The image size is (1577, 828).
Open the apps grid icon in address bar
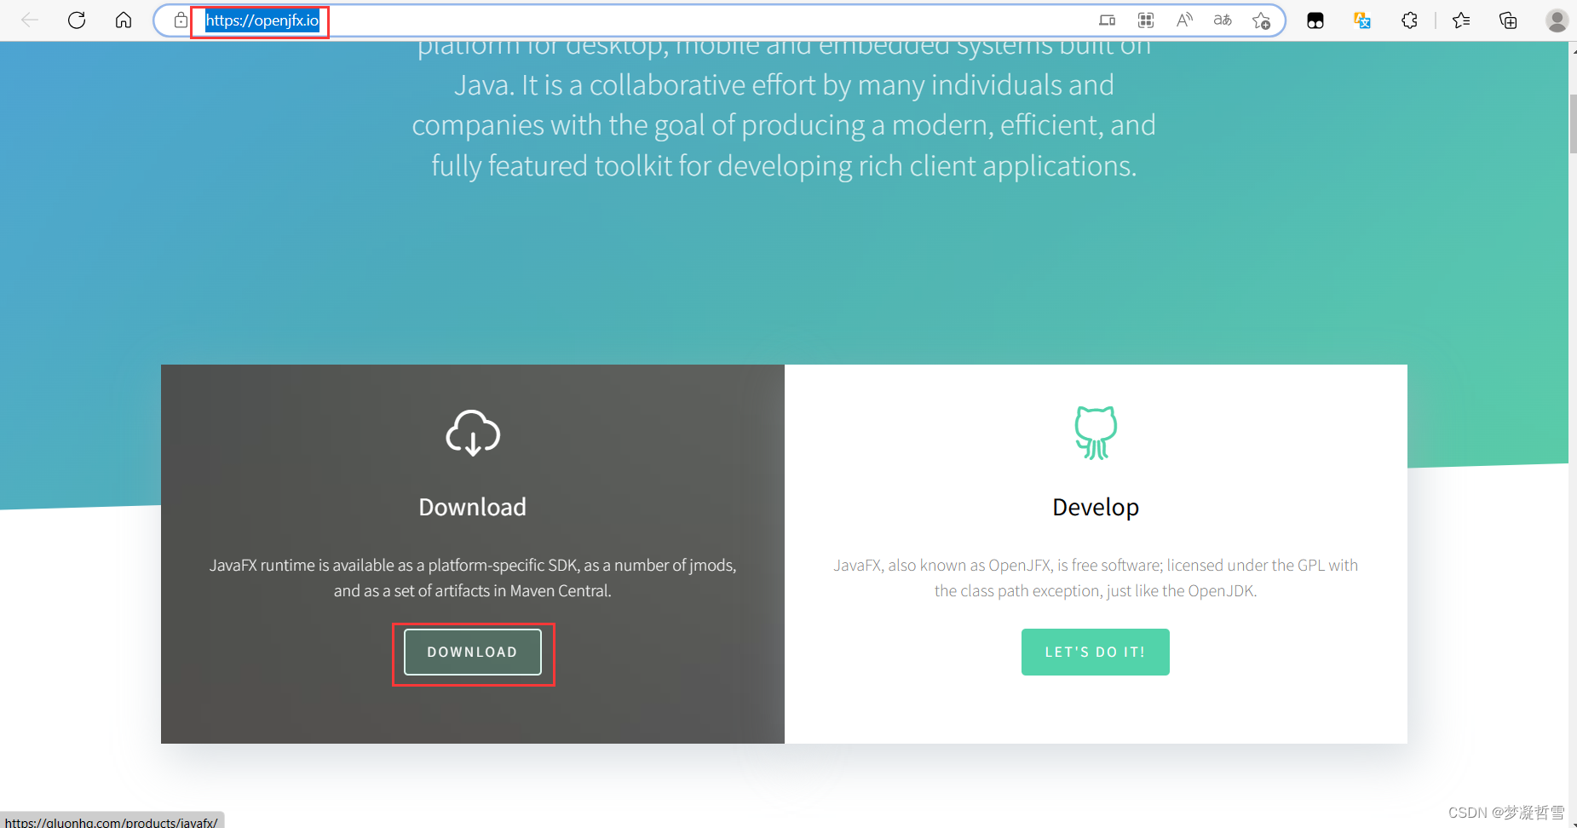[x=1146, y=20]
